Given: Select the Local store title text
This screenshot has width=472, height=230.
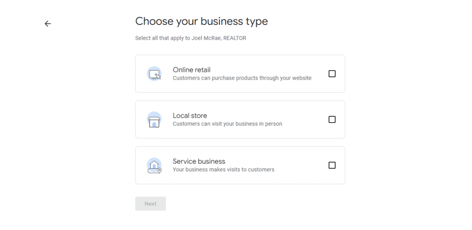Looking at the screenshot, I should point(189,116).
